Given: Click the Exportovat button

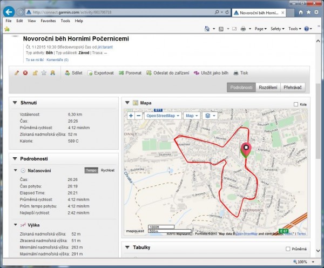Looking at the screenshot, I should pos(100,73).
